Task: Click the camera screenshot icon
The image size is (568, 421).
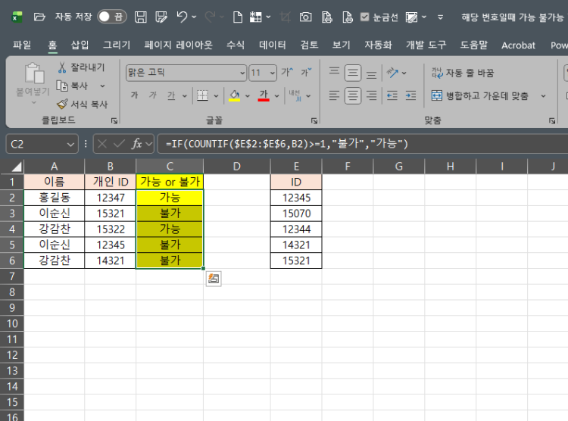Action: click(x=305, y=16)
